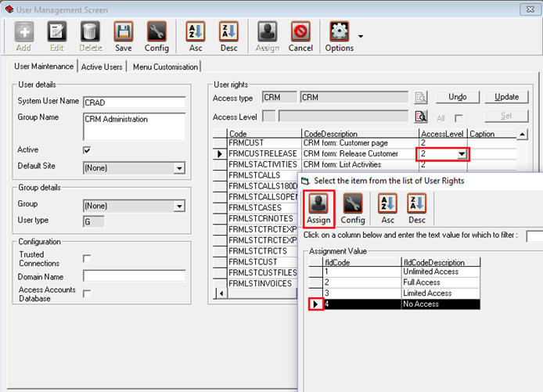Viewport: 543px width, 392px height.
Task: Click the main toolbar Assign icon
Action: [x=268, y=32]
